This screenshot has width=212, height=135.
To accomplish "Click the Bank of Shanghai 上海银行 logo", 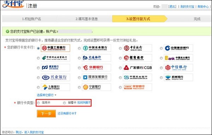I will [55, 87].
